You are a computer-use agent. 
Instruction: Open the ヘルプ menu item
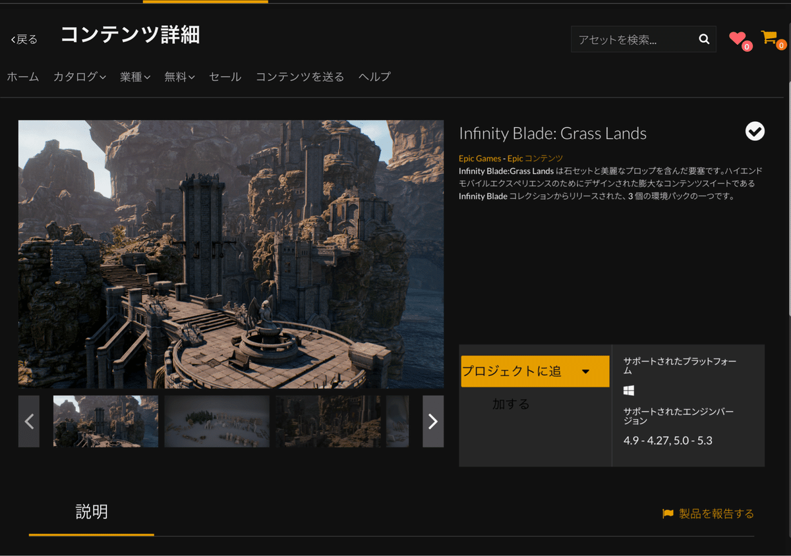373,76
